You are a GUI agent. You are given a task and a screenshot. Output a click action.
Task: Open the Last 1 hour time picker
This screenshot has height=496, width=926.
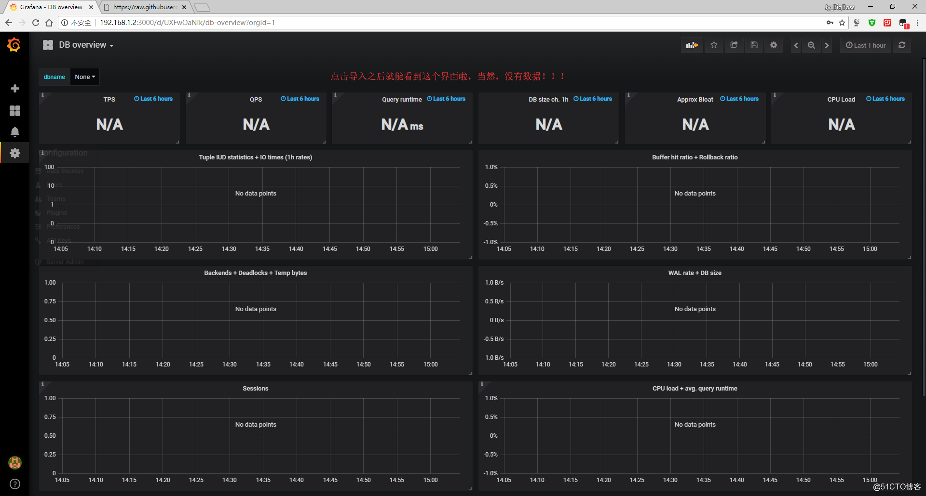pyautogui.click(x=866, y=45)
